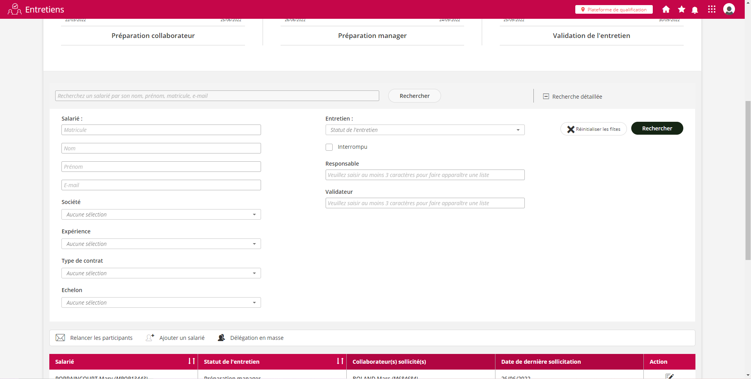The height and width of the screenshot is (379, 751).
Task: Open the Type de contrat dropdown
Action: [161, 273]
